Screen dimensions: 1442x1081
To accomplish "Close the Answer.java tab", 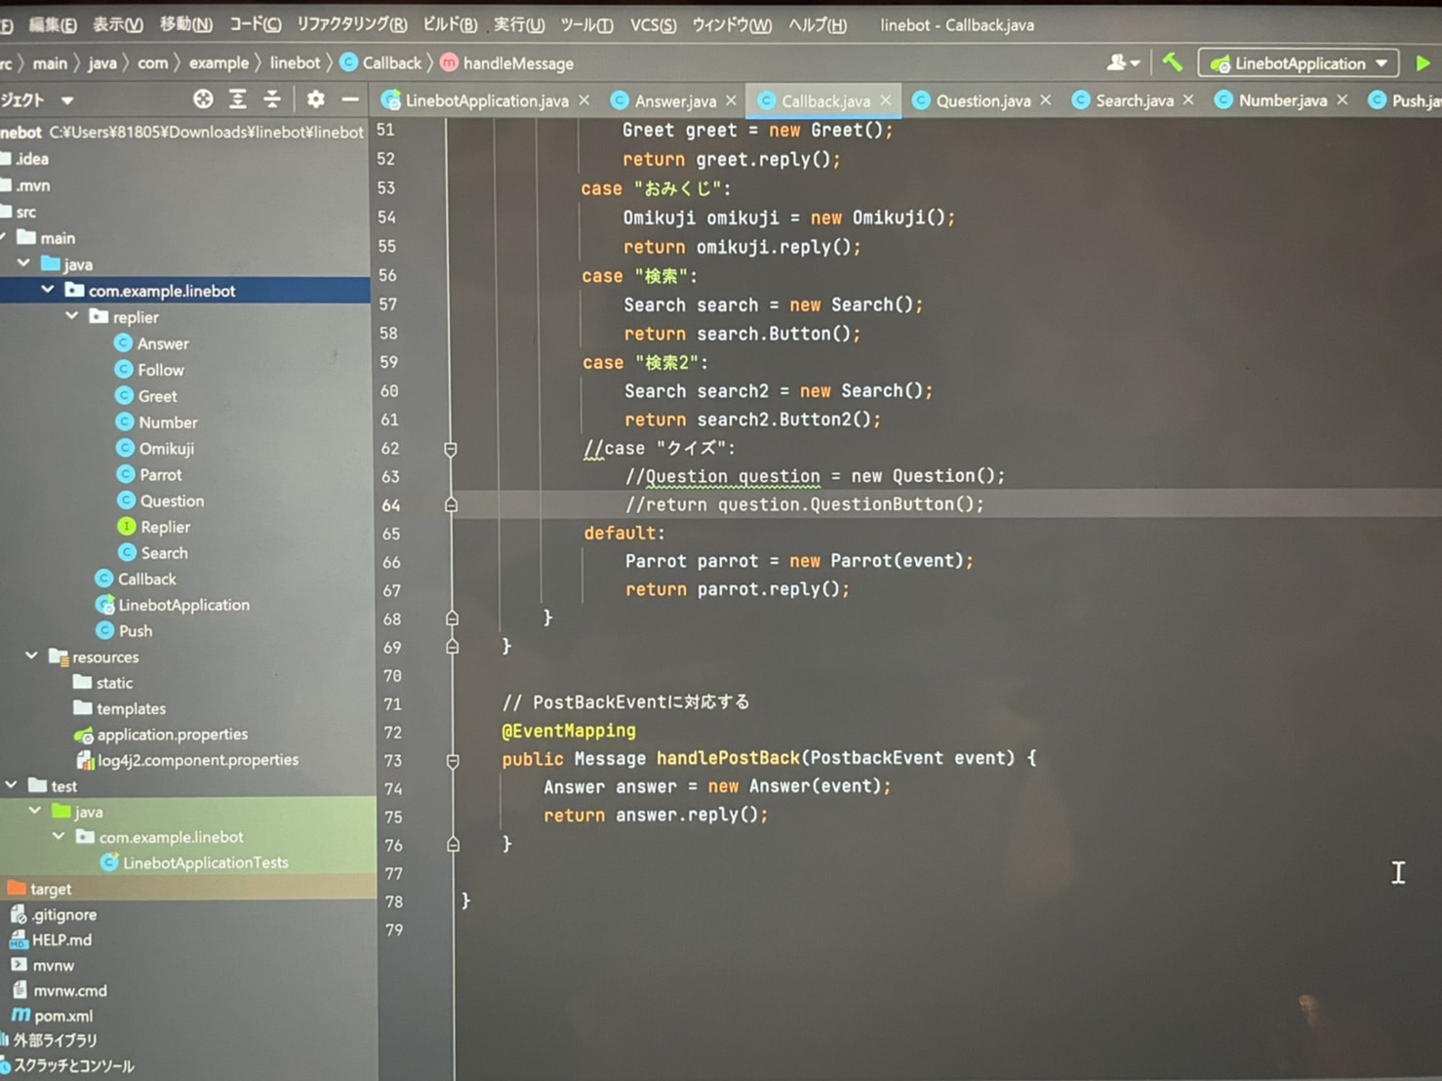I will (731, 100).
